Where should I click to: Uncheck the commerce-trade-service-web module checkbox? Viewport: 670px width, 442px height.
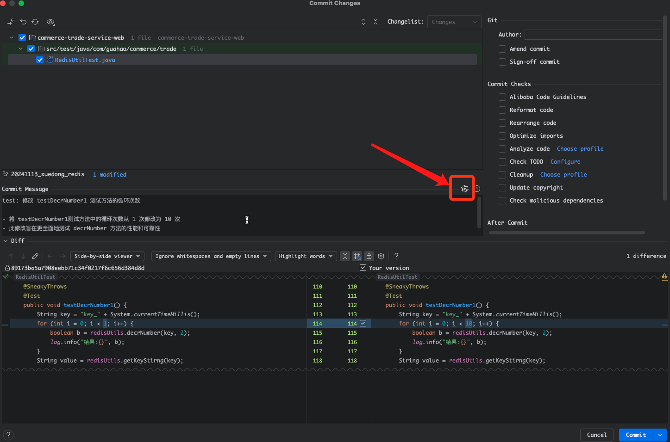[x=22, y=38]
